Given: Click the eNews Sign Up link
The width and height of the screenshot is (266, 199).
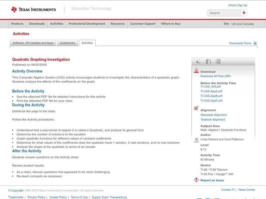Looking at the screenshot, I should [x=238, y=5].
